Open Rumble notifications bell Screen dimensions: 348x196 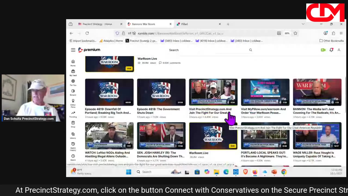(331, 50)
